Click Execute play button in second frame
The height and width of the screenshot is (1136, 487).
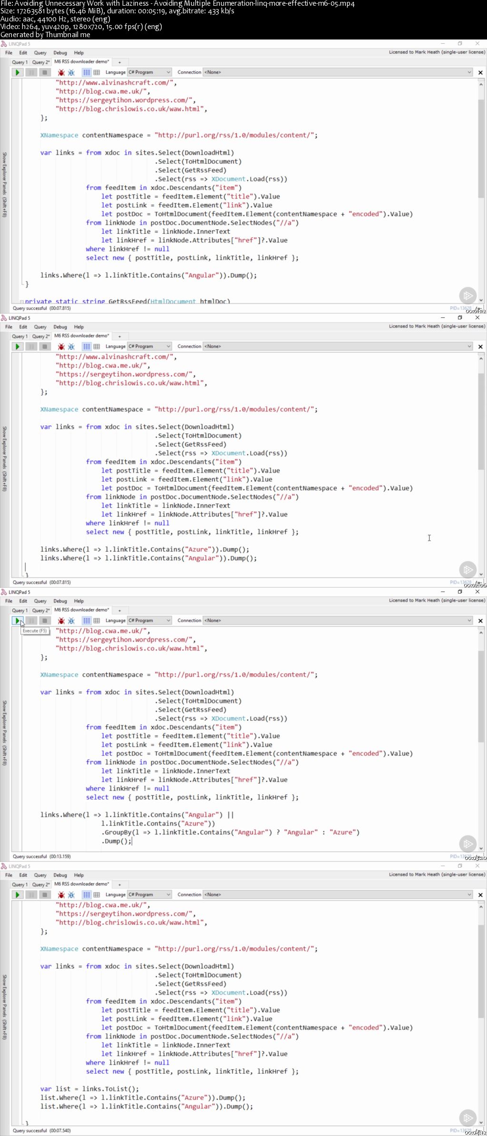pos(17,346)
